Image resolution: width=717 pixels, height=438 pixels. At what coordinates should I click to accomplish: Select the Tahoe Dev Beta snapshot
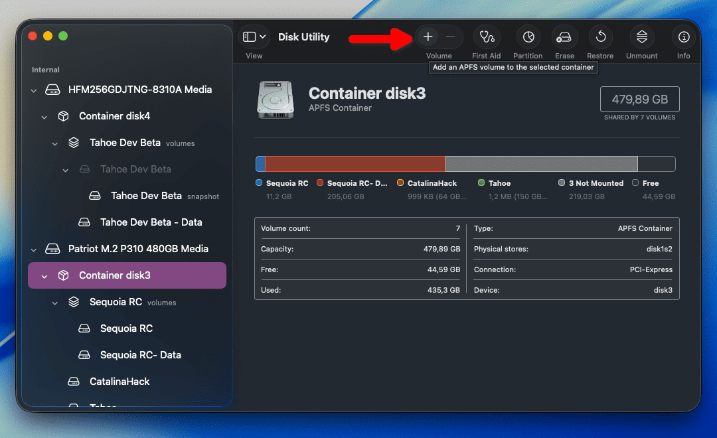(x=146, y=196)
